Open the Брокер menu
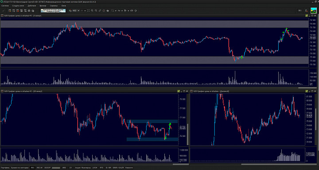This screenshot has height=170, width=319. point(43,6)
